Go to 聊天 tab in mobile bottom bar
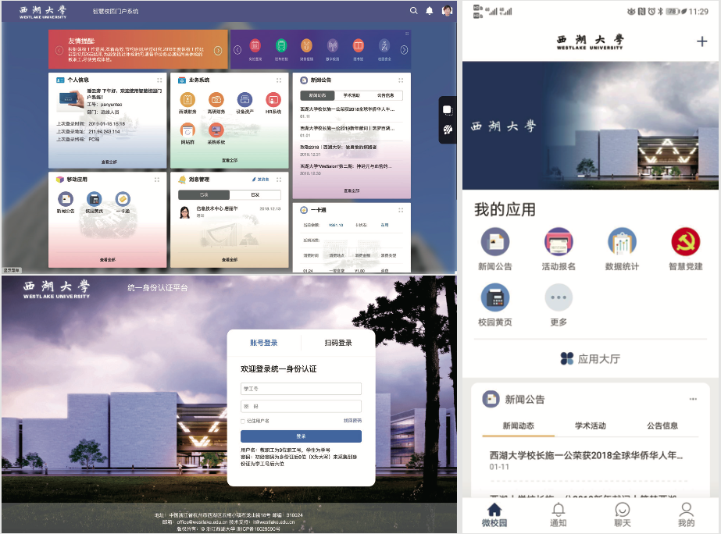 tap(622, 514)
